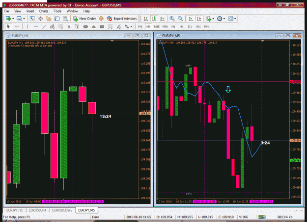Viewport: 307px width, 222px height.
Task: Click the 8013/4 kb status bar entry
Action: point(285,217)
